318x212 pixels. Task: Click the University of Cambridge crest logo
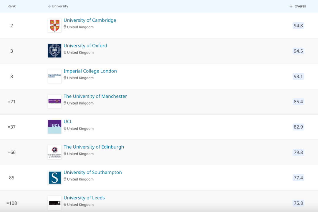point(54,25)
